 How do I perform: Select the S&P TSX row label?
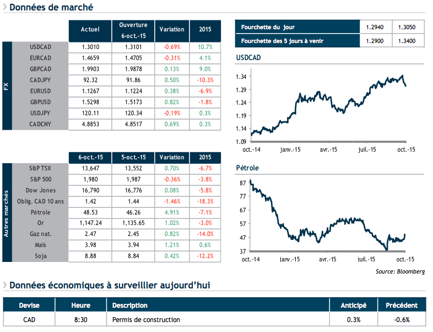tap(40, 167)
